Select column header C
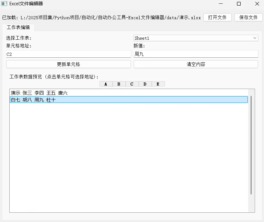This screenshot has width=264, height=222. [132, 84]
